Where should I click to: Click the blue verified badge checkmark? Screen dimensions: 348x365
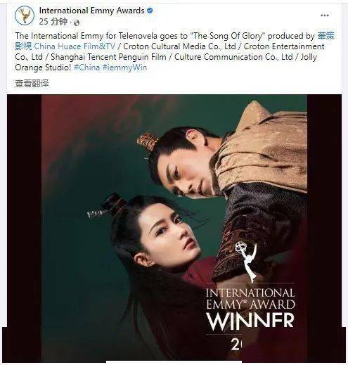click(150, 11)
